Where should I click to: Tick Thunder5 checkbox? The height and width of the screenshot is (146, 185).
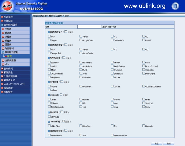[112, 69]
